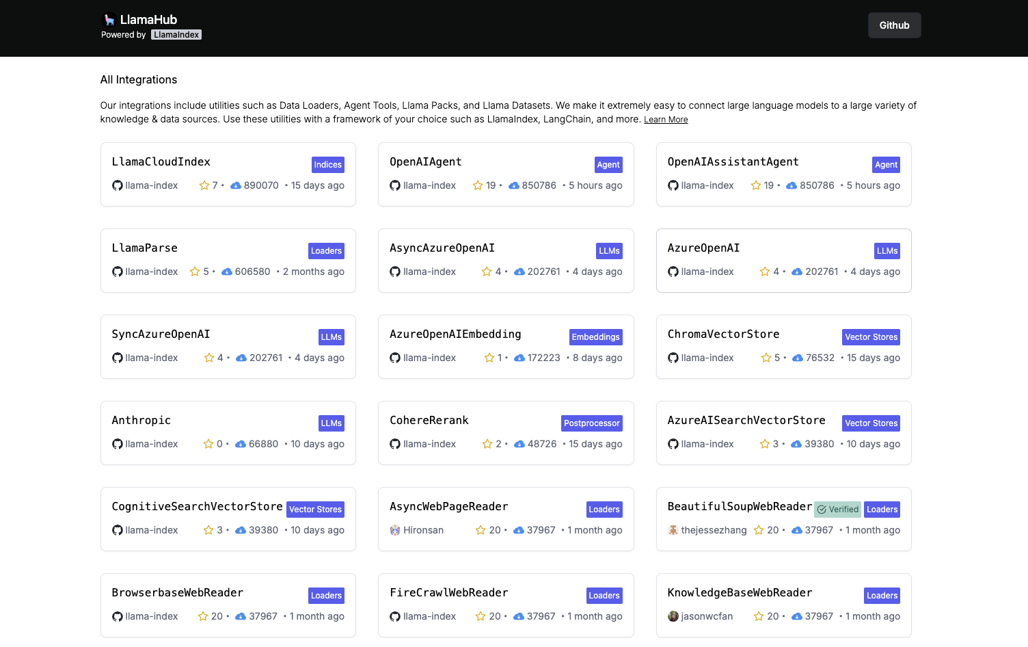The height and width of the screenshot is (647, 1028).
Task: Open the SyncAzureOpenAI card title
Action: (161, 334)
